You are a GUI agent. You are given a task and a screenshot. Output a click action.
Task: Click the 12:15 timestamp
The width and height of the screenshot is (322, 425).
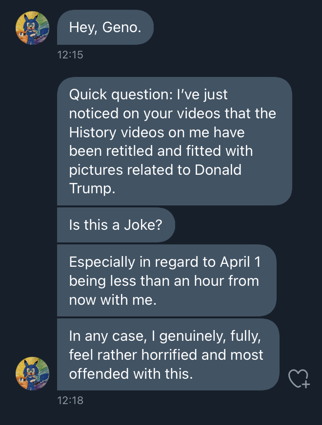click(x=70, y=55)
